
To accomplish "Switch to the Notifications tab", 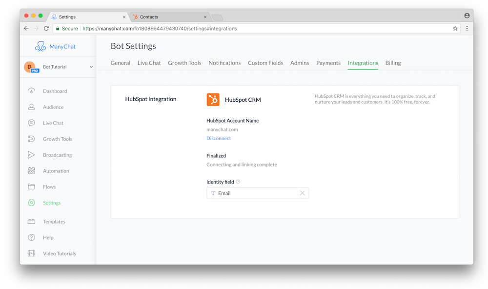I will (x=224, y=63).
